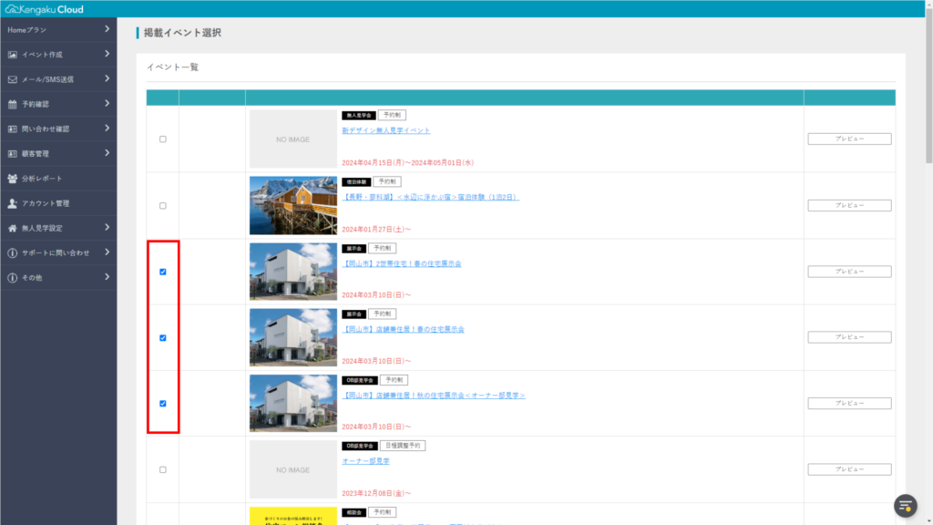This screenshot has width=933, height=525.
Task: Open the イベント作成 menu label
Action: 42,55
